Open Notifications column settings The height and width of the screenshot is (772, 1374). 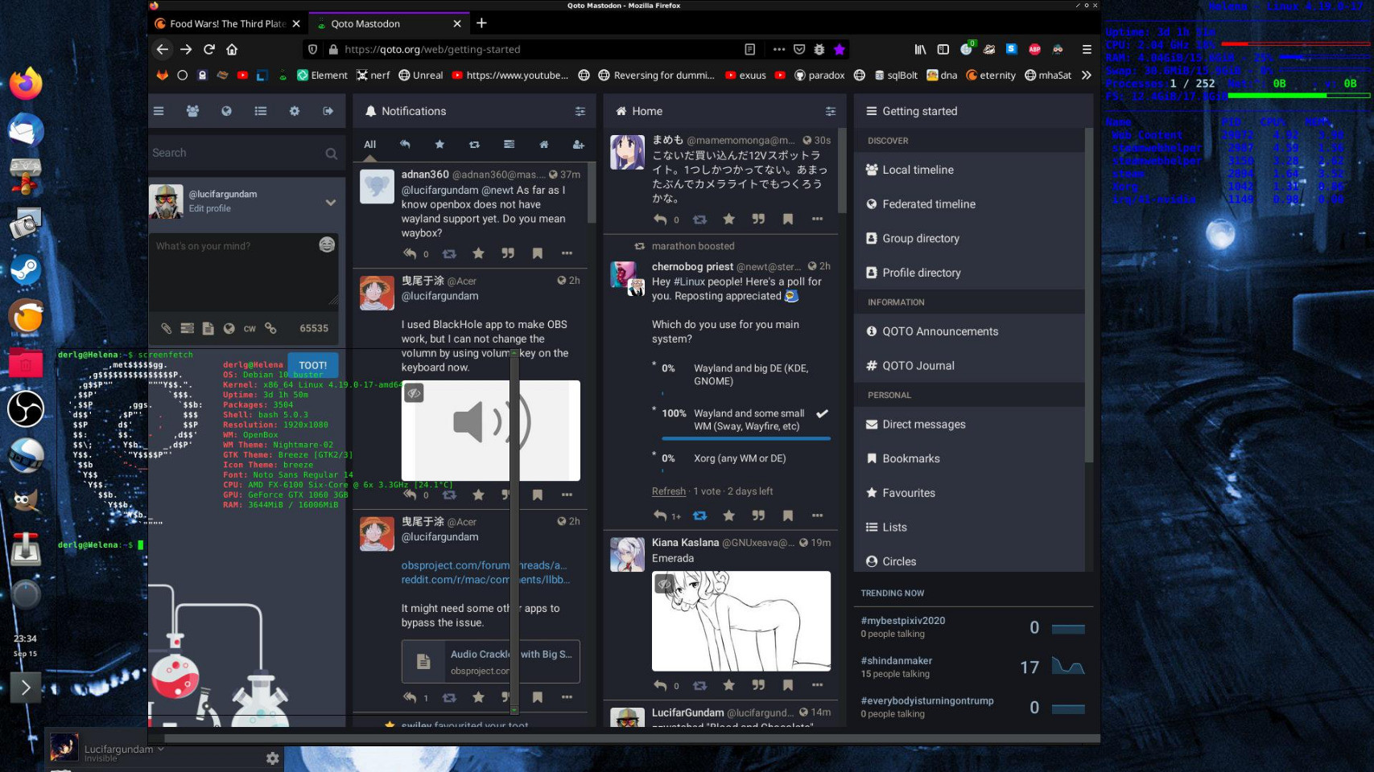click(580, 112)
